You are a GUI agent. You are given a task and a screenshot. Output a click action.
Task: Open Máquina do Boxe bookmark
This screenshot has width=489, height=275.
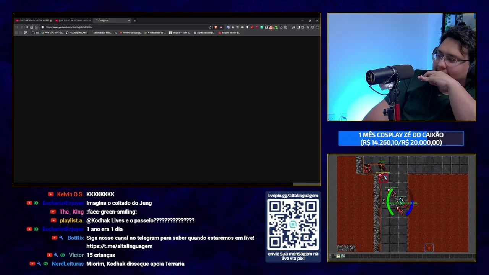(229, 33)
